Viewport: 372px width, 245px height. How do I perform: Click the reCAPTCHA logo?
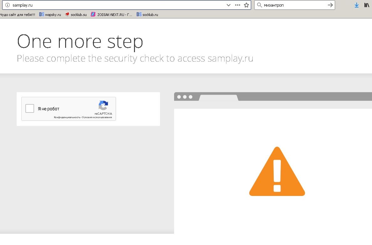click(103, 105)
